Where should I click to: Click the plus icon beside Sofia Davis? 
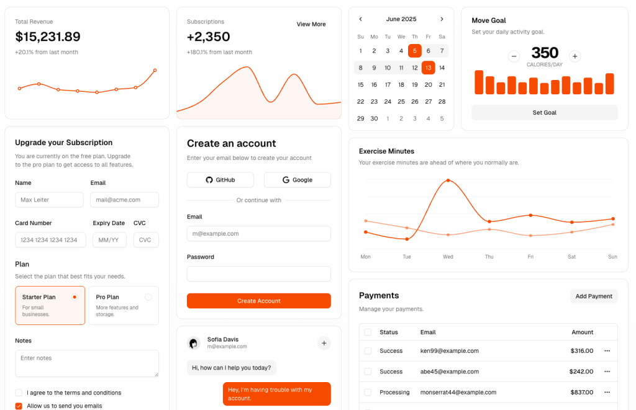coord(324,343)
